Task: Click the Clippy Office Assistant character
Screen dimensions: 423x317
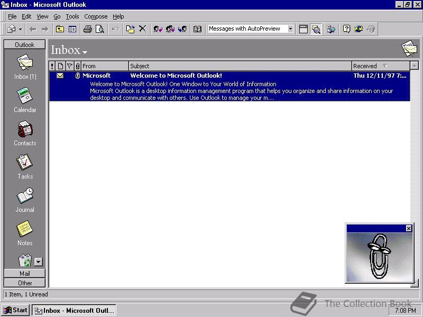Action: pyautogui.click(x=379, y=257)
